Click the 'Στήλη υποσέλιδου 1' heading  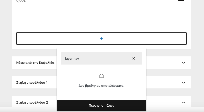coord(32,83)
